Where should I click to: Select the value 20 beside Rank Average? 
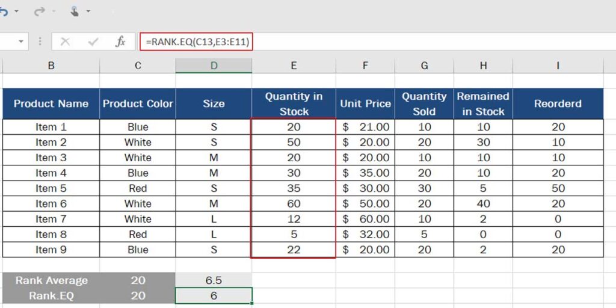click(x=138, y=280)
